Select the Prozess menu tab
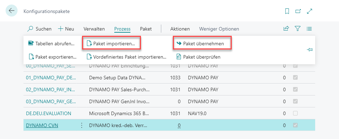This screenshot has width=339, height=139. tap(122, 29)
